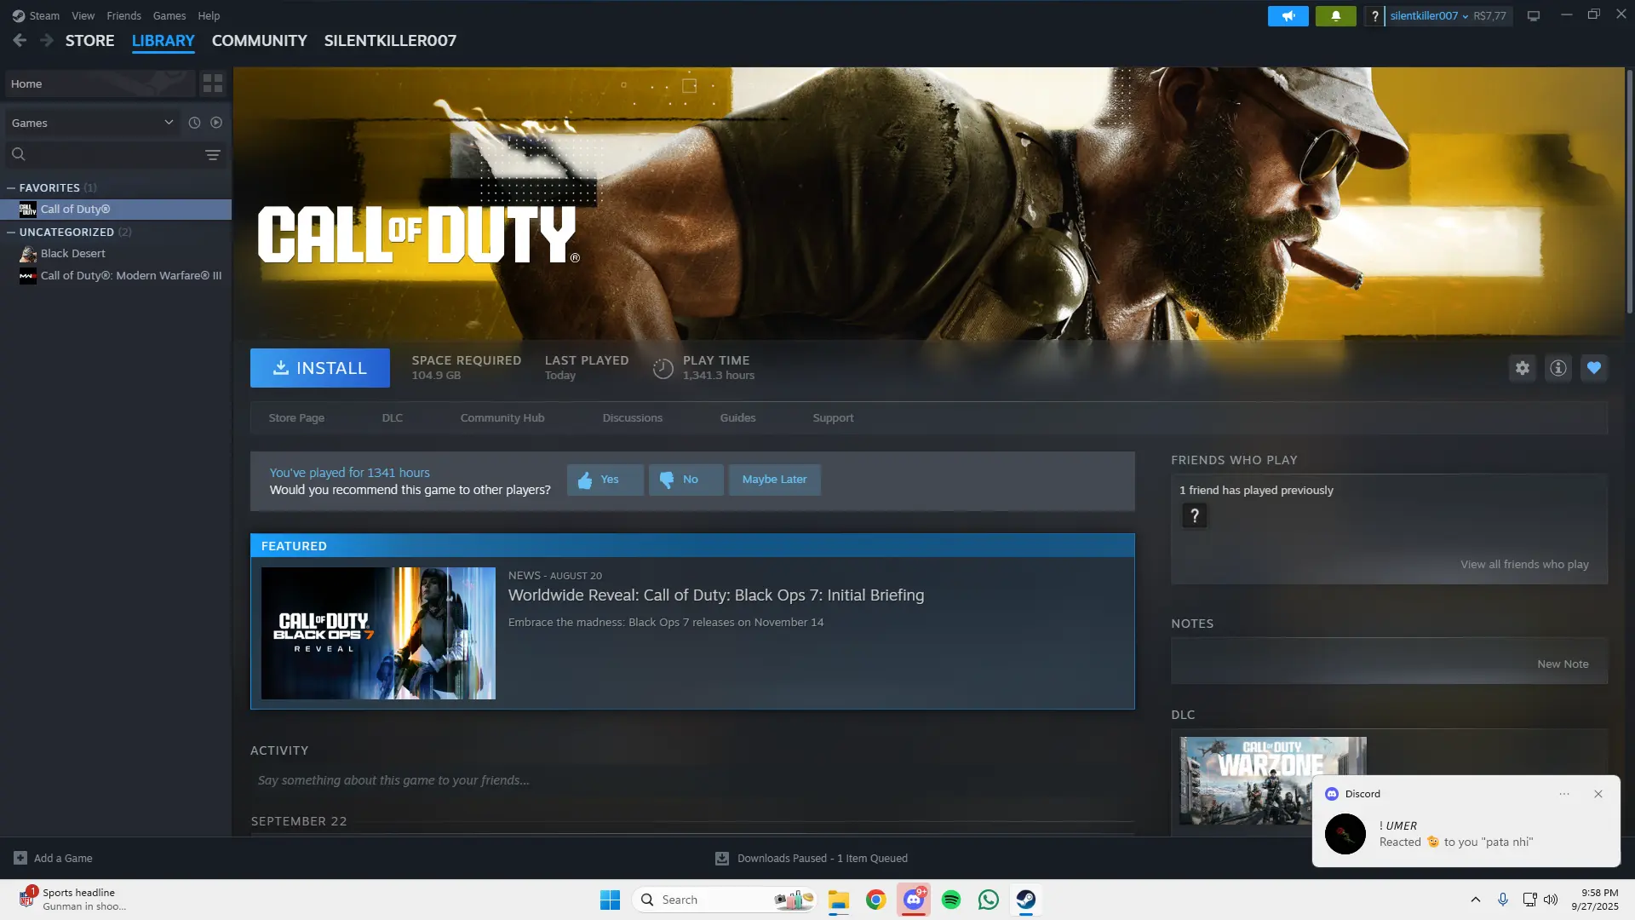Open advanced library filter settings icon
Screen dimensions: 1635x920
213,154
